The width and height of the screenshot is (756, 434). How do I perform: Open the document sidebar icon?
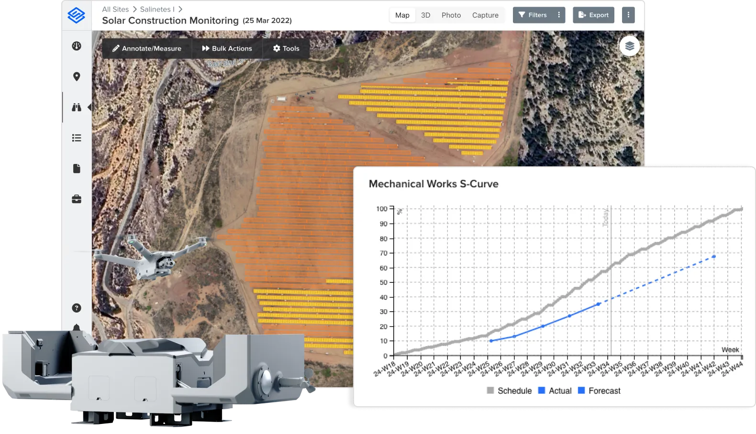point(77,168)
